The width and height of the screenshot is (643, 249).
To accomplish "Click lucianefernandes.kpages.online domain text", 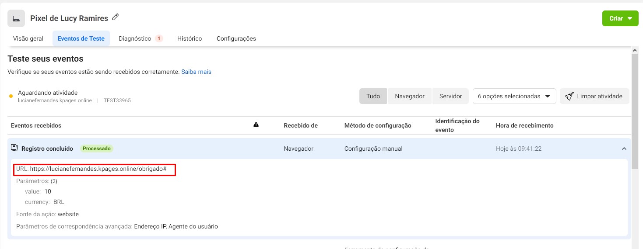I will pyautogui.click(x=55, y=100).
